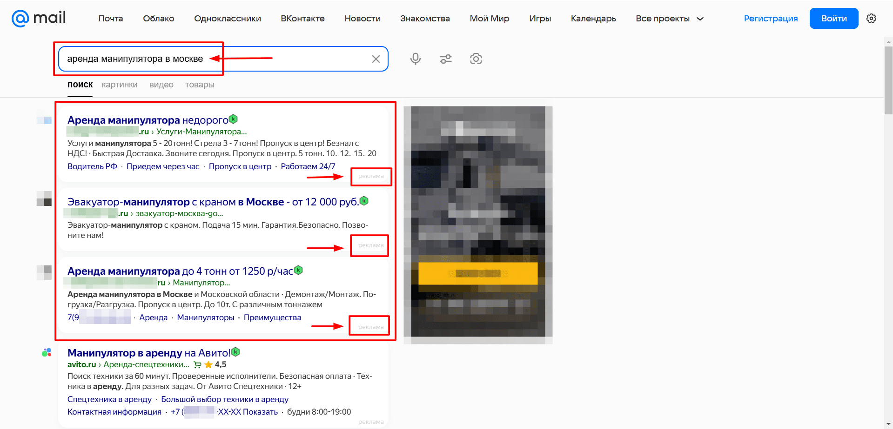Open Почта in the top navigation
Screen dimensions: 893x429
(111, 19)
